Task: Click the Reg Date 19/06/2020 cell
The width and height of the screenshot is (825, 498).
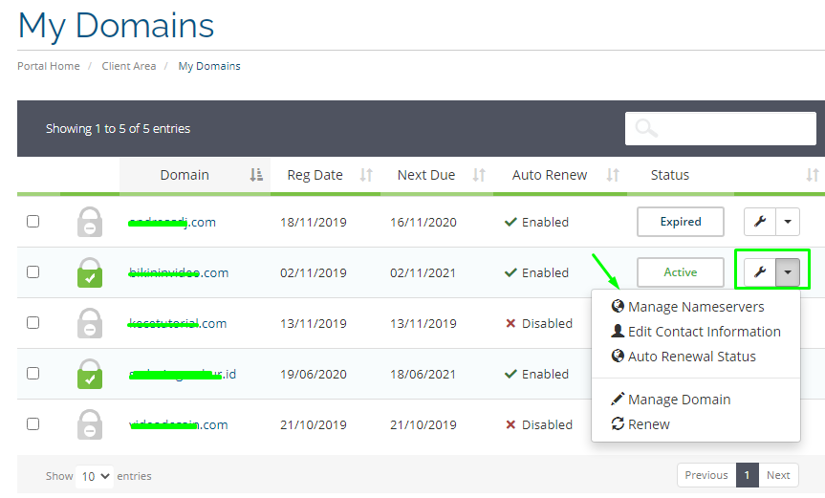Action: [x=313, y=375]
